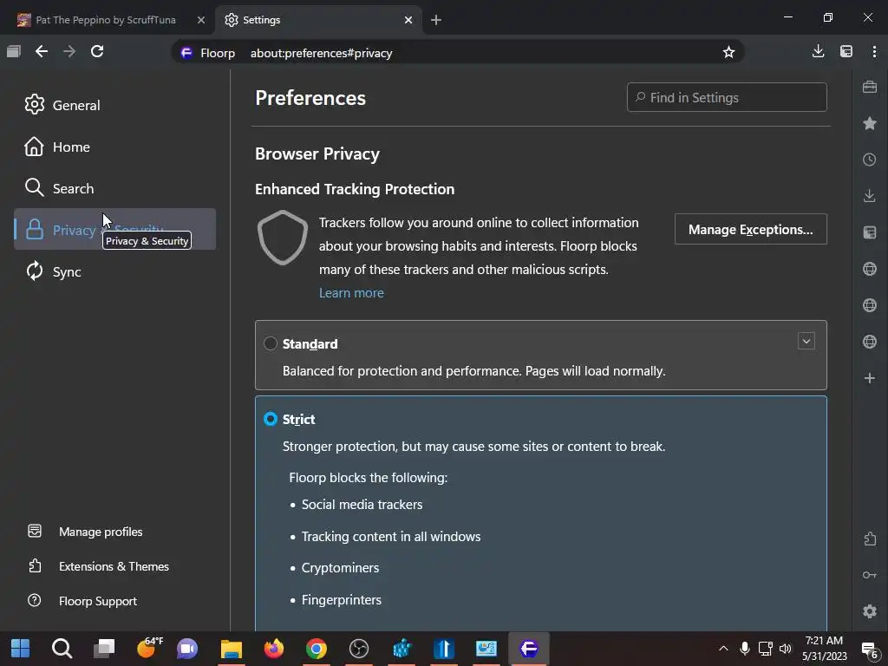
Task: Click the forward navigation arrow
Action: click(69, 51)
